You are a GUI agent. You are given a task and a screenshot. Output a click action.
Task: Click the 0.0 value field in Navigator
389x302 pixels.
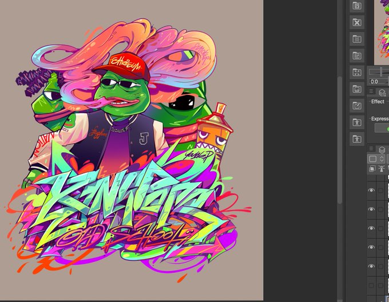(378, 82)
